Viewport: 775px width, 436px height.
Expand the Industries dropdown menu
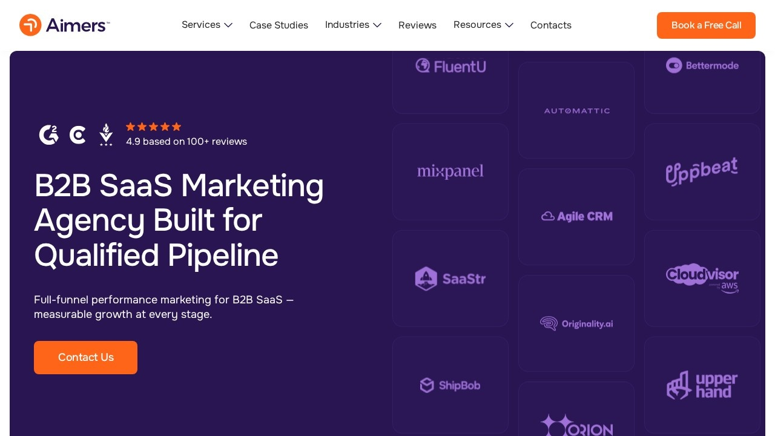[x=353, y=25]
